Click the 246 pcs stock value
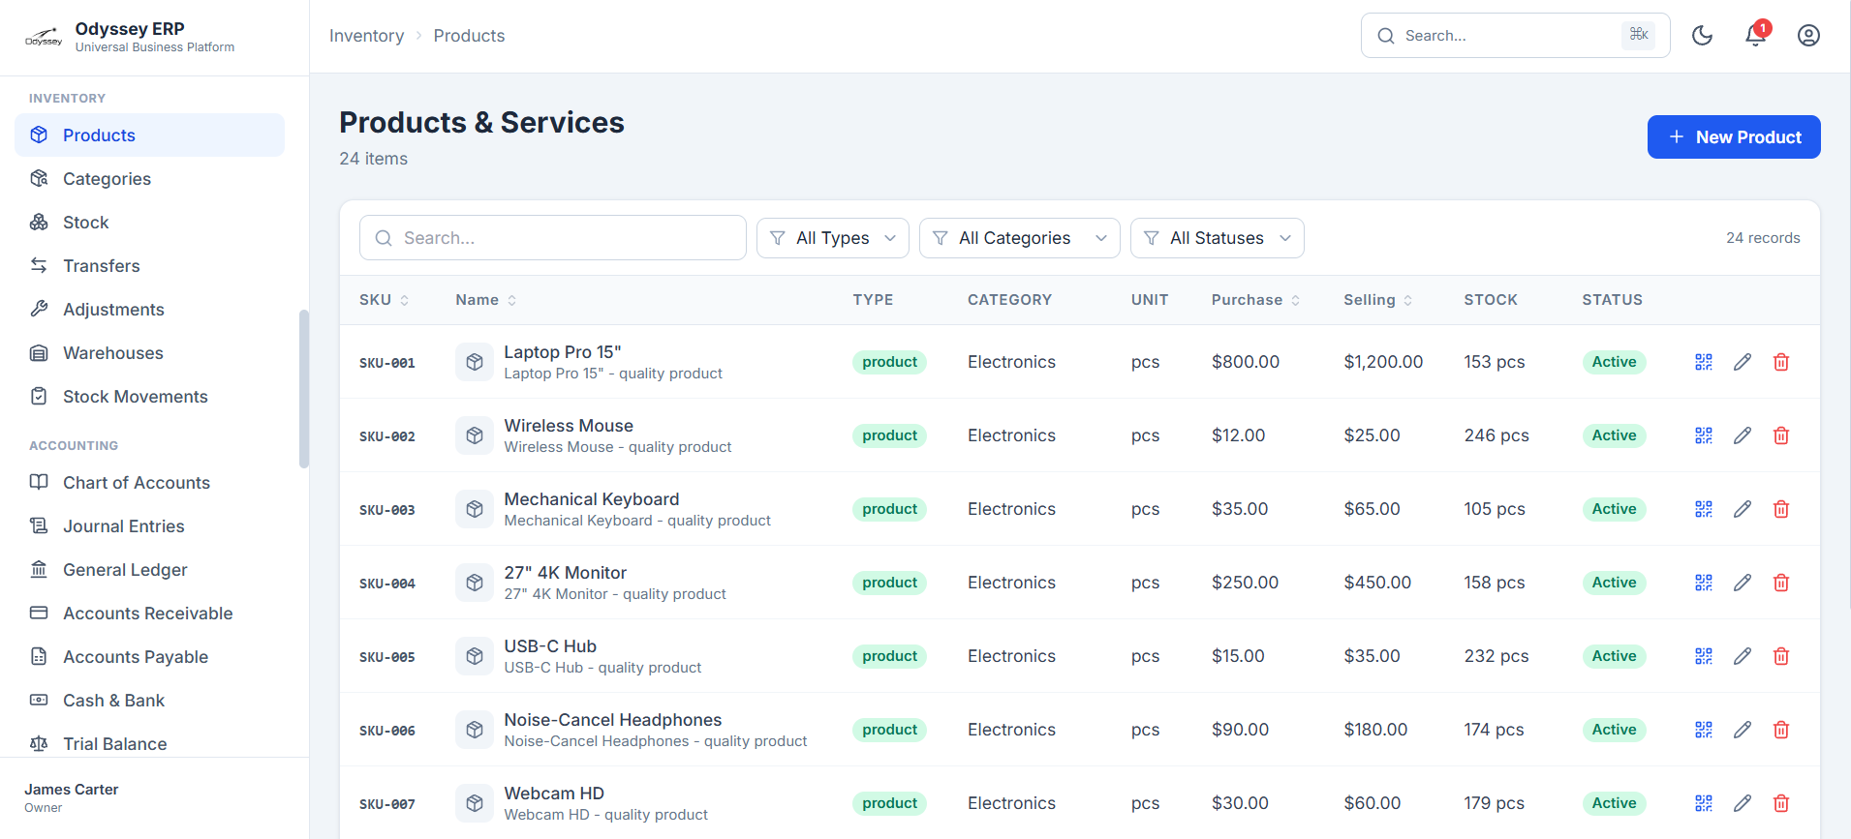1851x839 pixels. tap(1496, 435)
